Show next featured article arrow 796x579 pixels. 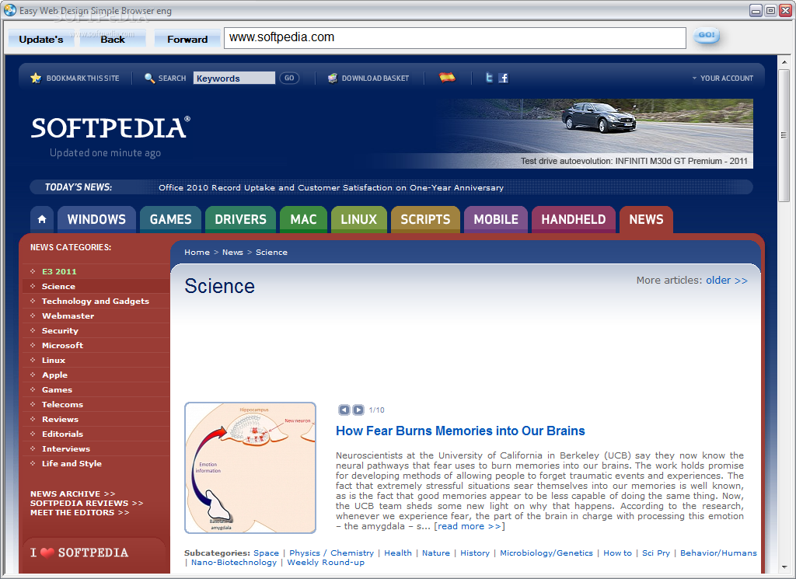(358, 410)
